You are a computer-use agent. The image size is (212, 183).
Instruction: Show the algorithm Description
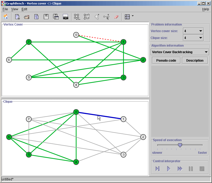(x=195, y=61)
